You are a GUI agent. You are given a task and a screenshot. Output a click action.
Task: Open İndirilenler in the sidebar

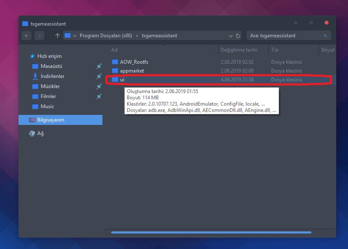[52, 76]
